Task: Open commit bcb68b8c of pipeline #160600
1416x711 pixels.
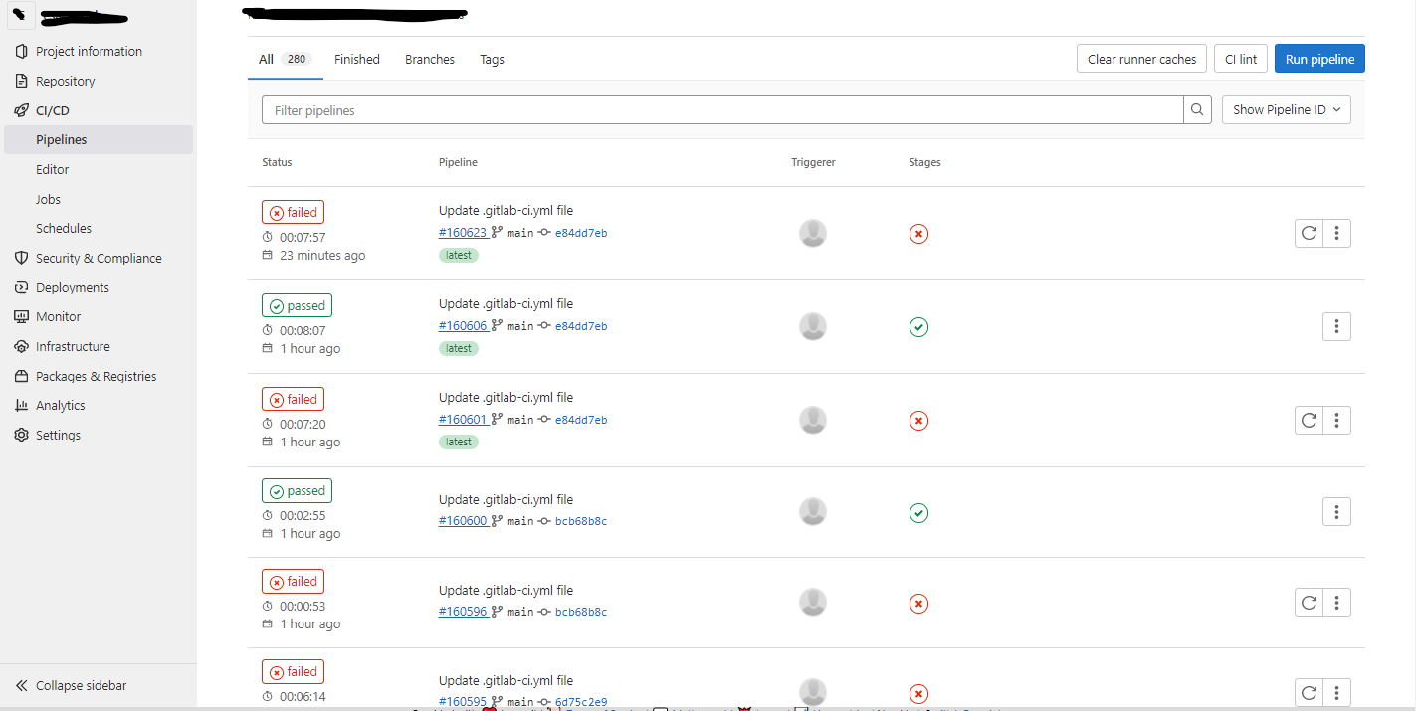Action: click(581, 521)
